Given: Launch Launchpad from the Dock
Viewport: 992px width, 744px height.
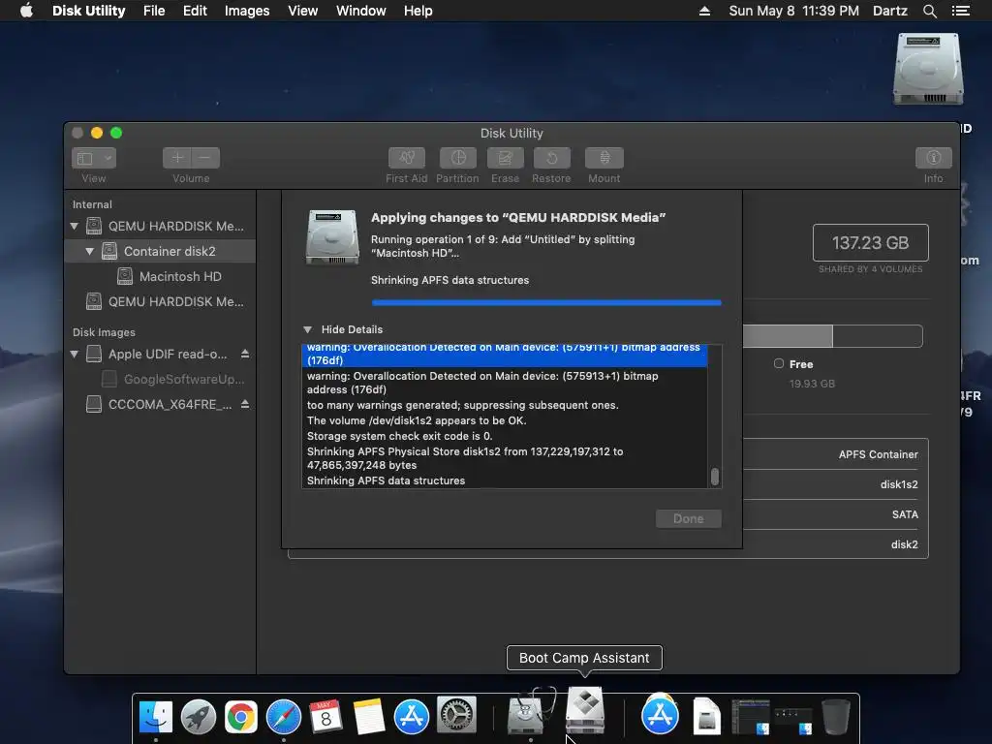Looking at the screenshot, I should click(x=198, y=717).
